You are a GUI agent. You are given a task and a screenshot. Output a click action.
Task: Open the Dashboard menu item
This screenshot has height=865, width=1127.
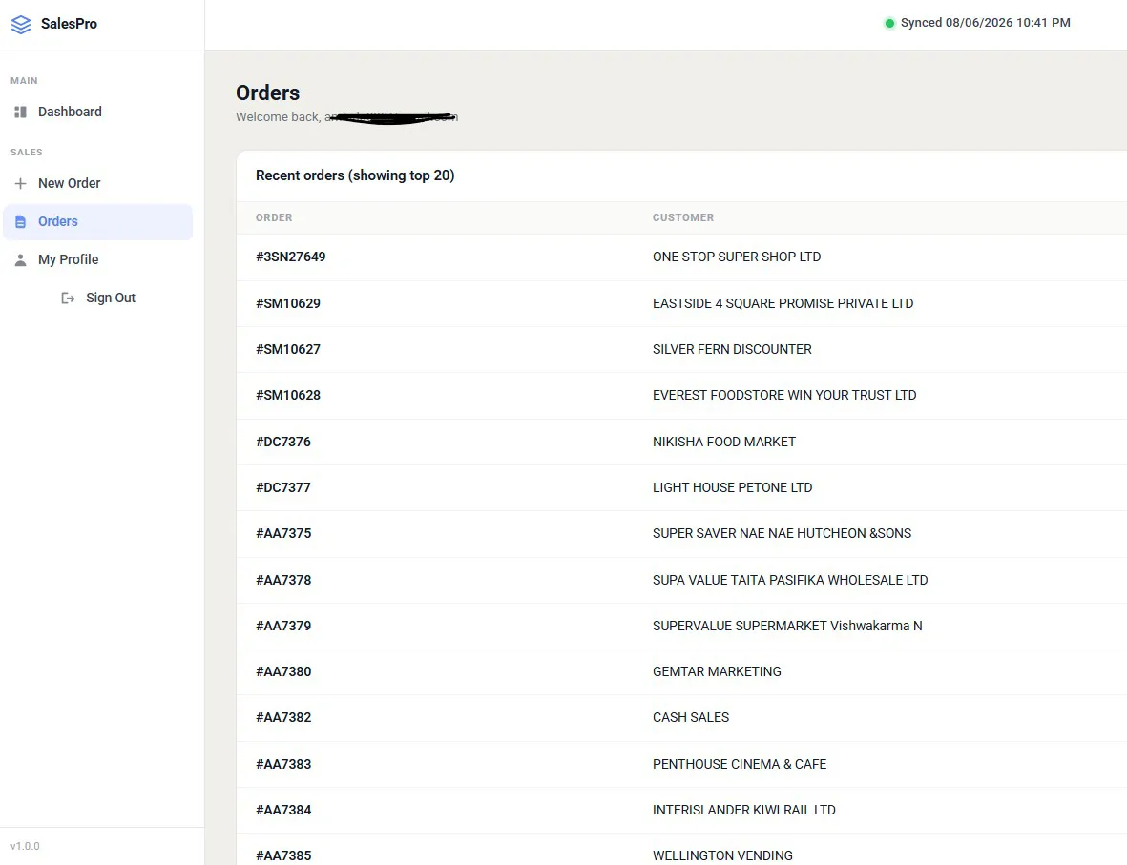97,113
